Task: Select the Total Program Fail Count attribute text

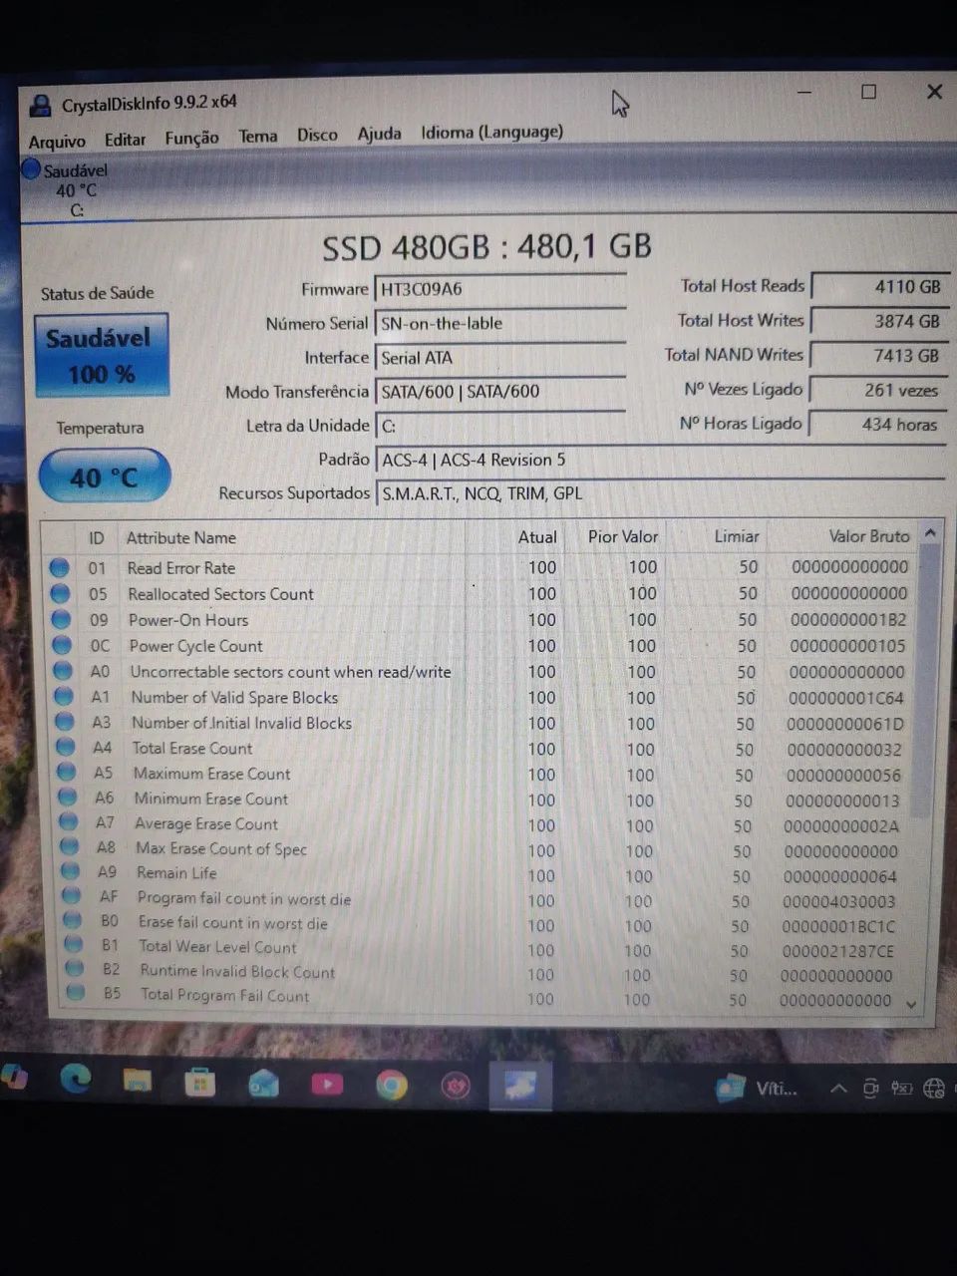Action: (x=225, y=995)
